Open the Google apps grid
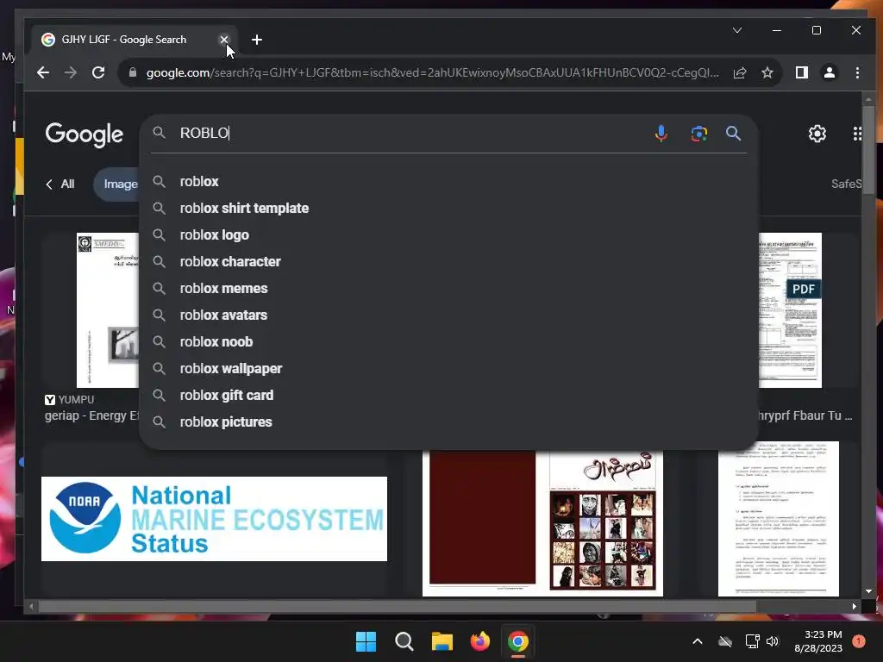 pos(856,134)
